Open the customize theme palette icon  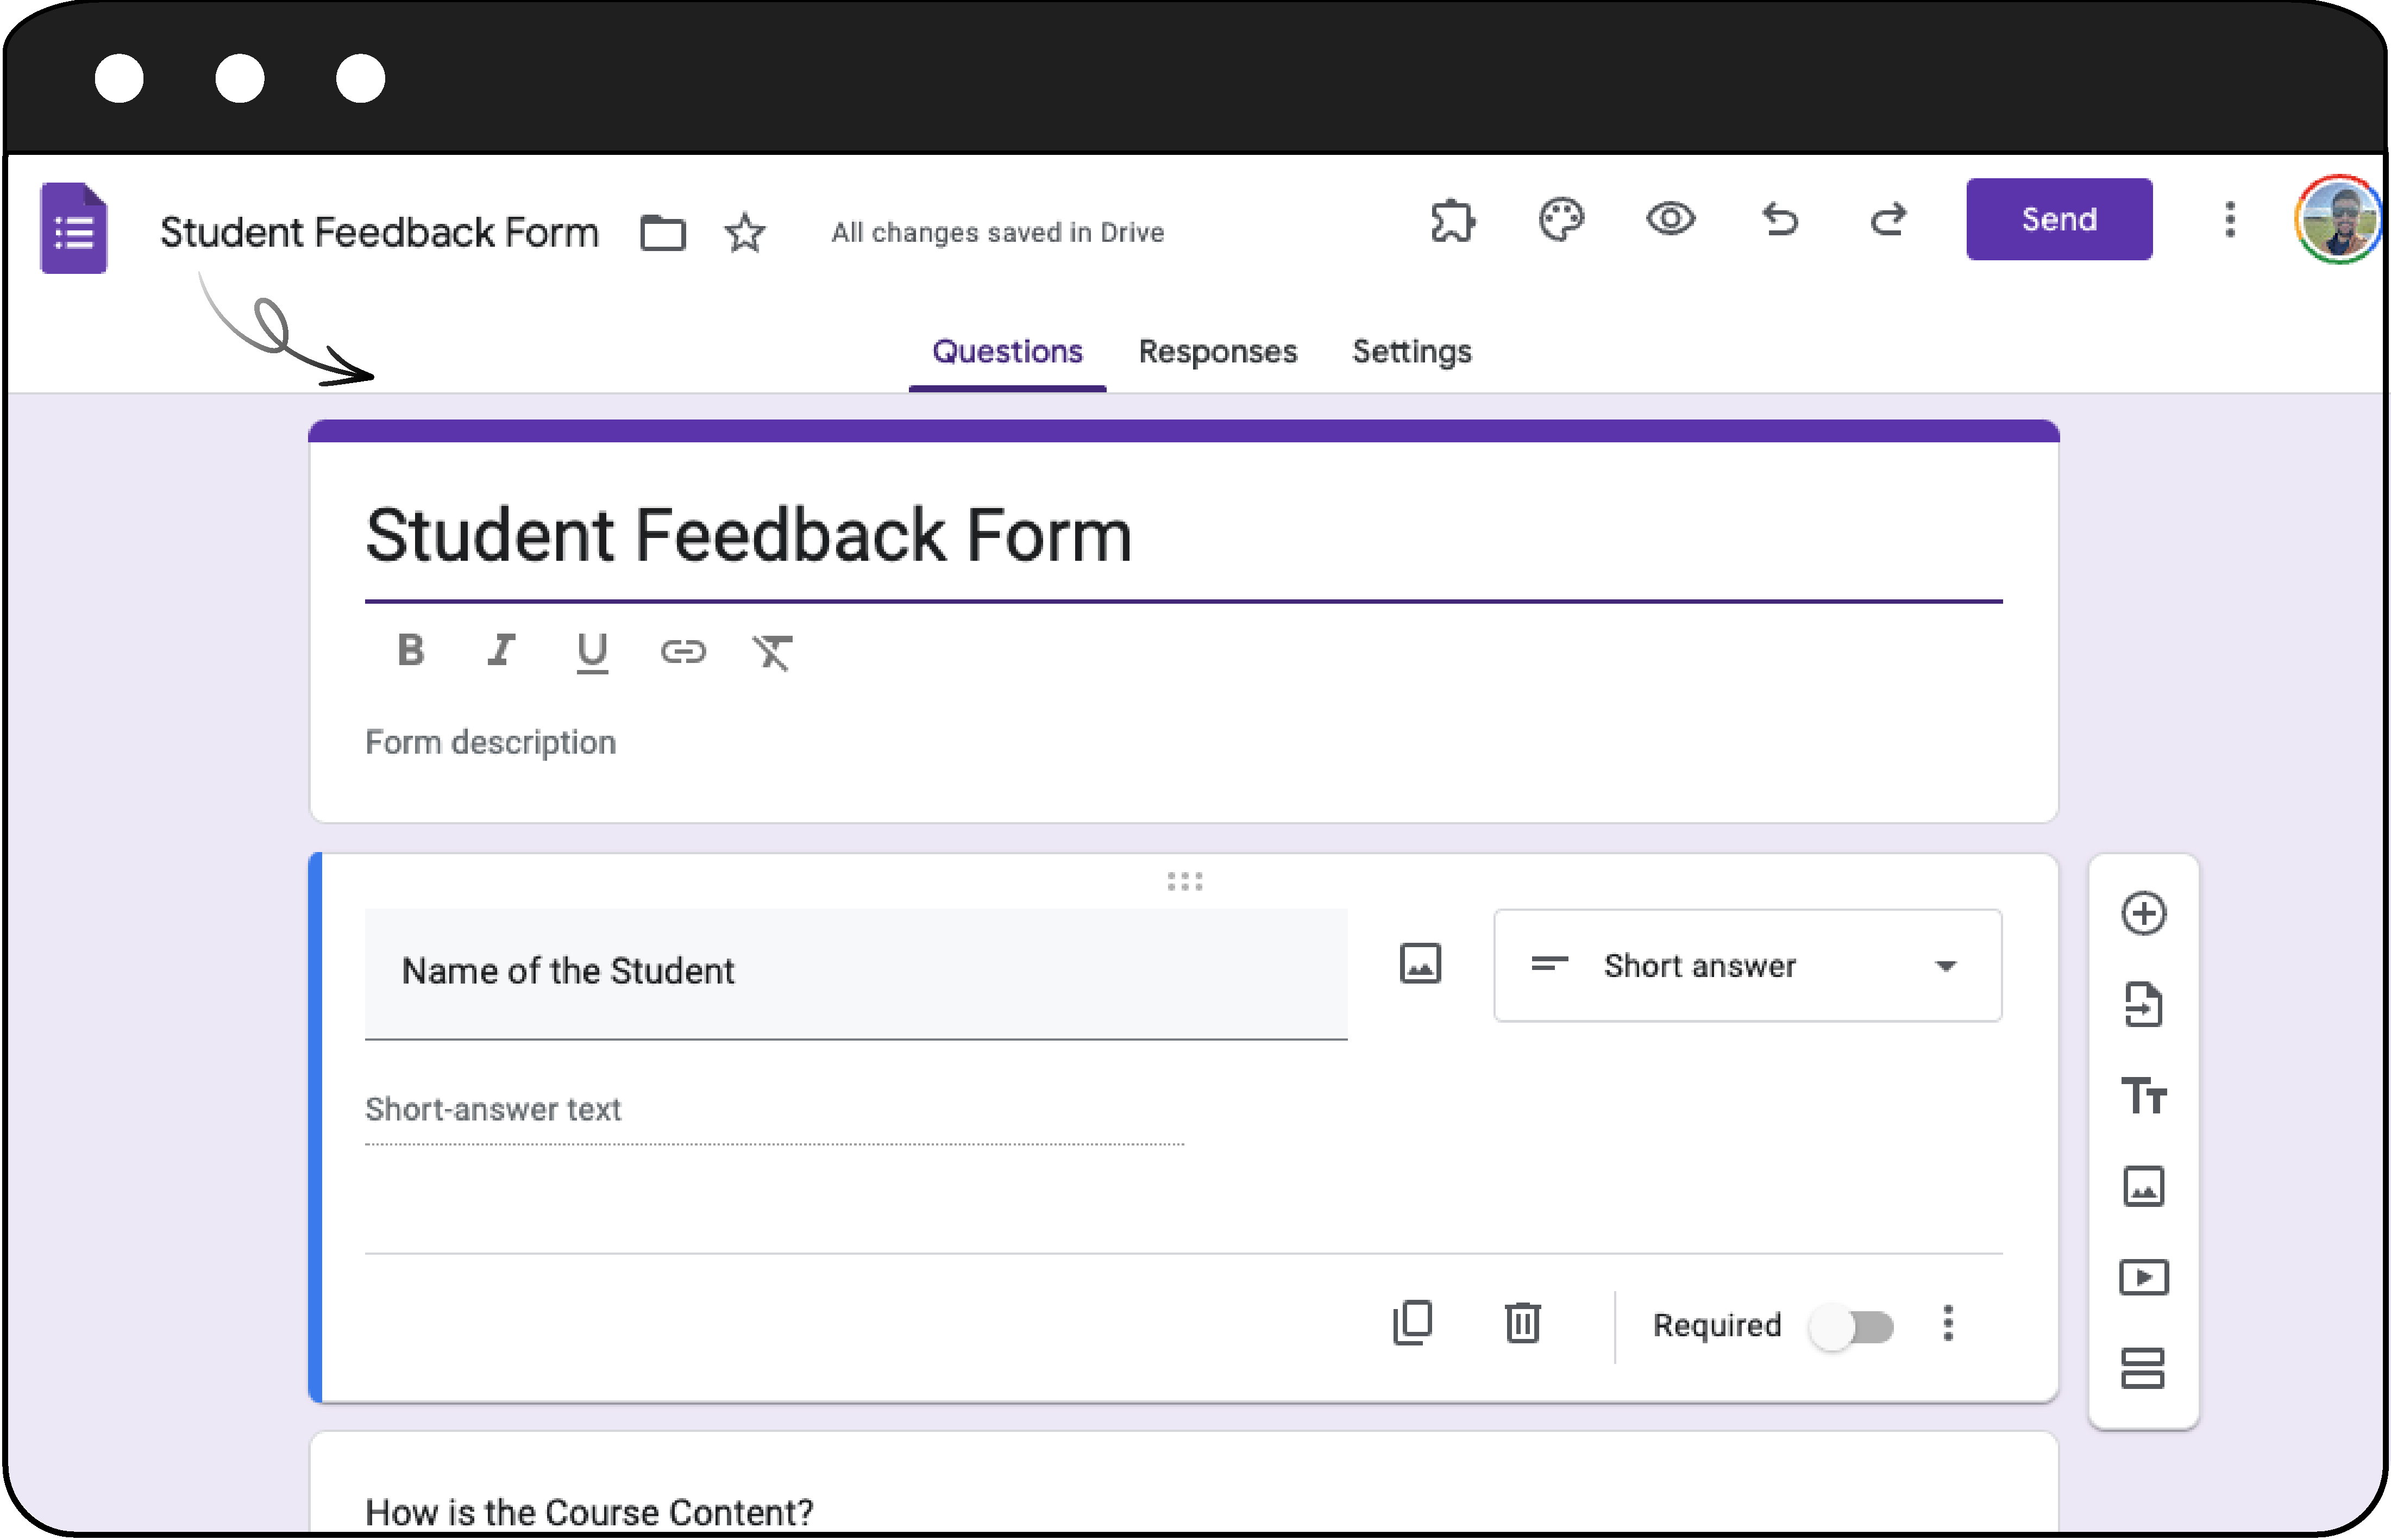coord(1560,219)
